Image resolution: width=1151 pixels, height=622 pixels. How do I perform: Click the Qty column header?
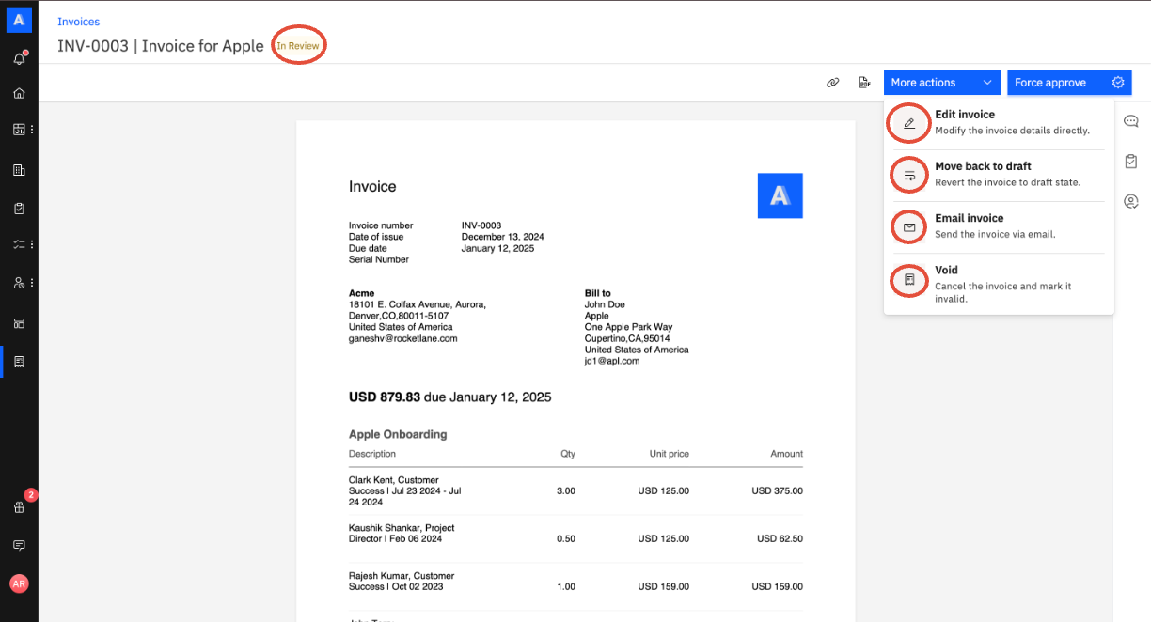(x=568, y=454)
